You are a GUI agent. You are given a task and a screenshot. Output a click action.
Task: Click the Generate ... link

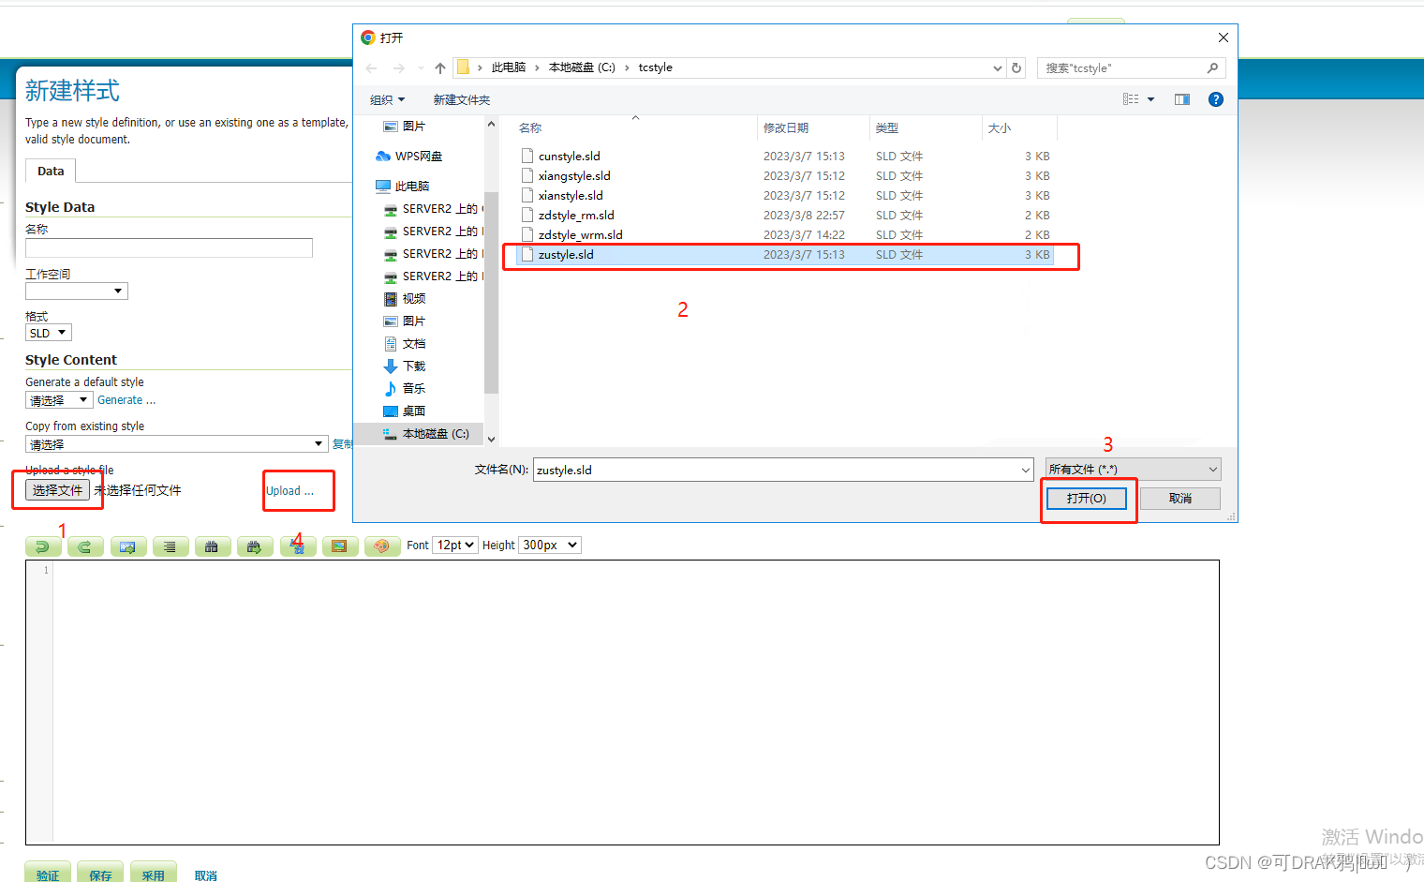126,400
